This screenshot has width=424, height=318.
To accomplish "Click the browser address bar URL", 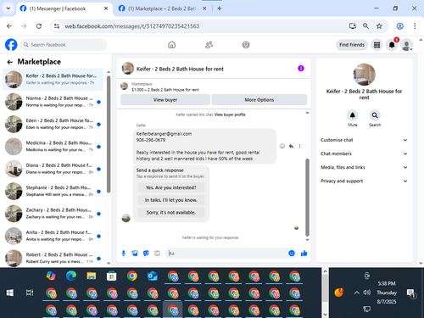I will pyautogui.click(x=132, y=26).
